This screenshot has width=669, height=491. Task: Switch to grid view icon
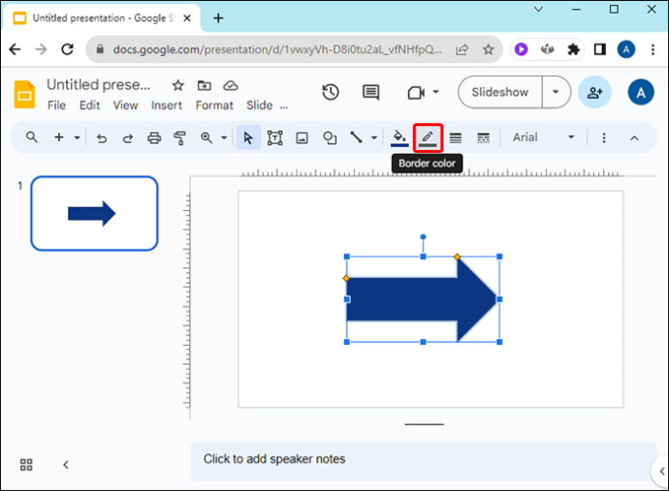(26, 465)
